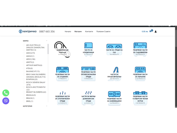Enable the BAUKNECHT brand filter checkbox
Image resolution: width=177 pixels, height=133 pixels.
(x=24, y=71)
